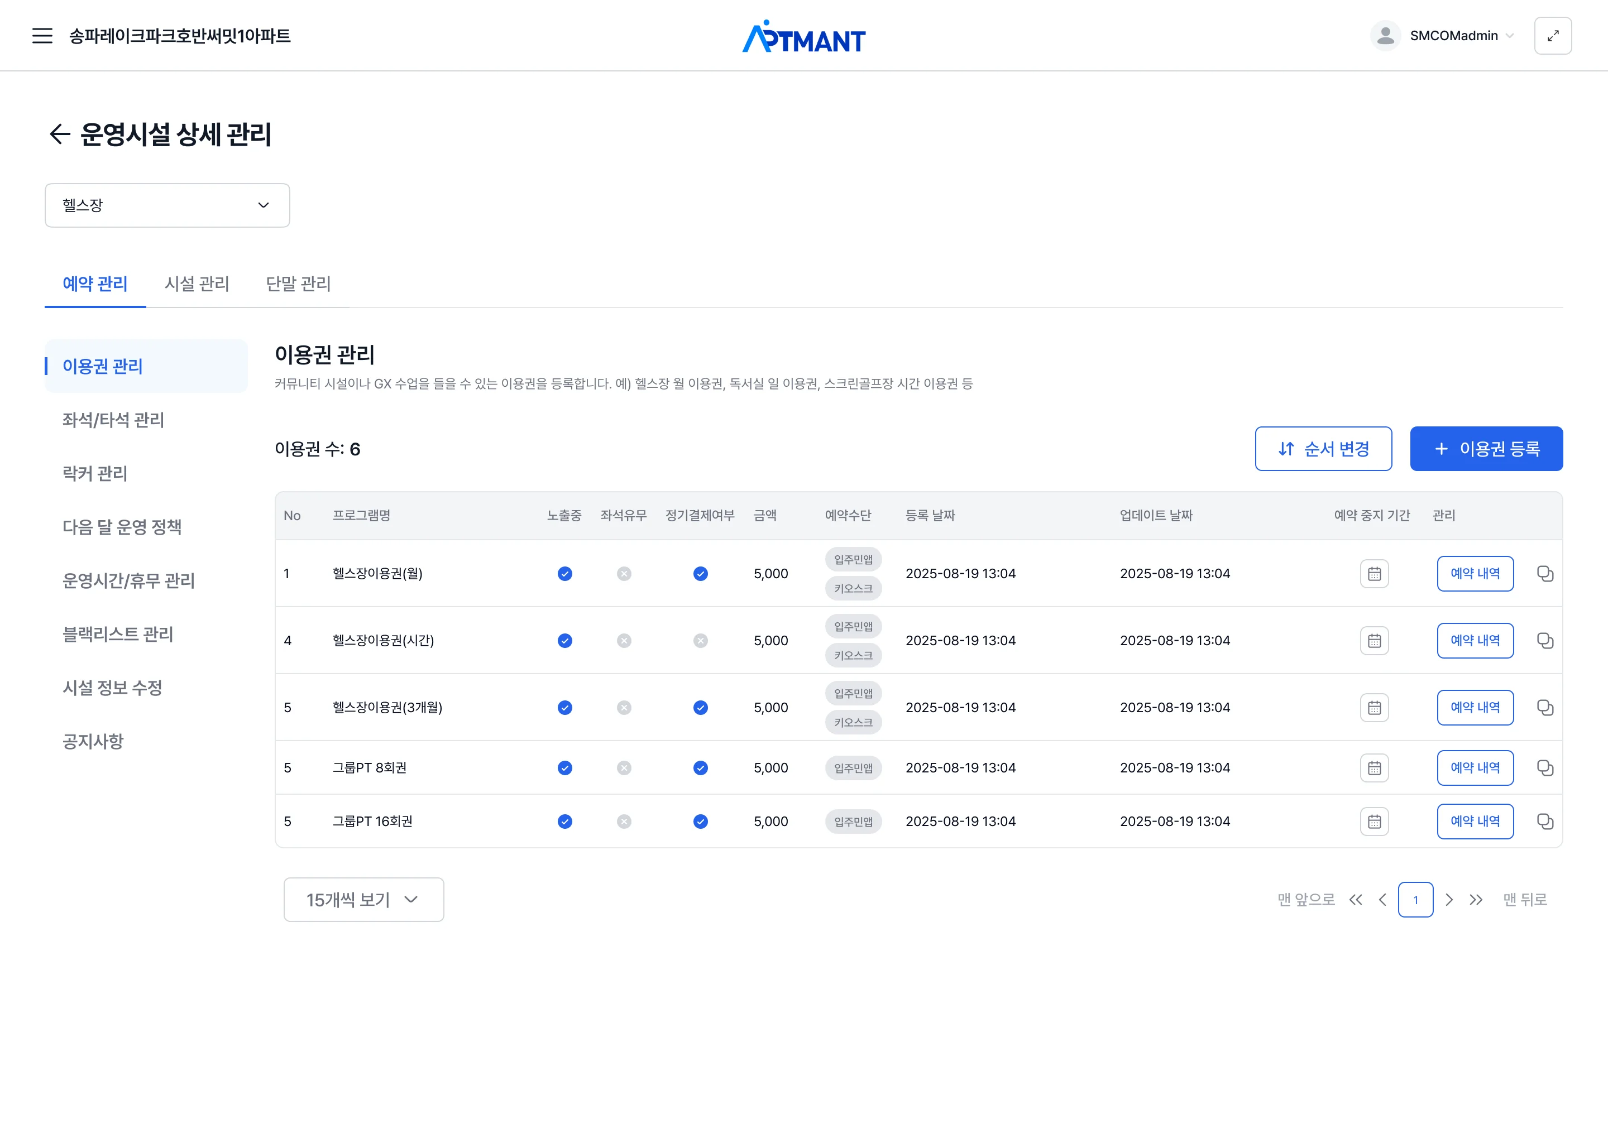Screen dimensions: 1608x1143
Task: Click the duplicate icon for 그룹PT 16회권
Action: pyautogui.click(x=1545, y=820)
